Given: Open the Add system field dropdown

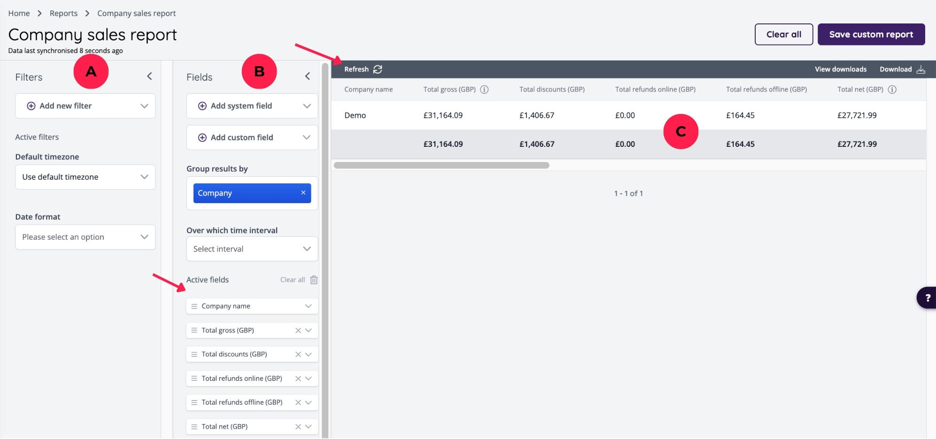Looking at the screenshot, I should pyautogui.click(x=252, y=106).
